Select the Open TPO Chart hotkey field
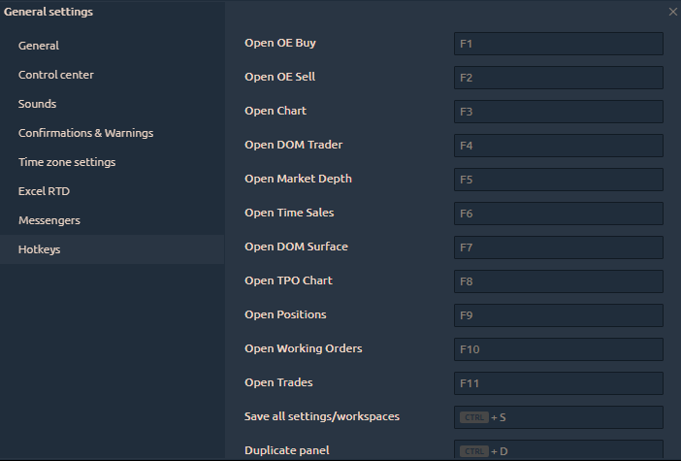 [x=558, y=281]
